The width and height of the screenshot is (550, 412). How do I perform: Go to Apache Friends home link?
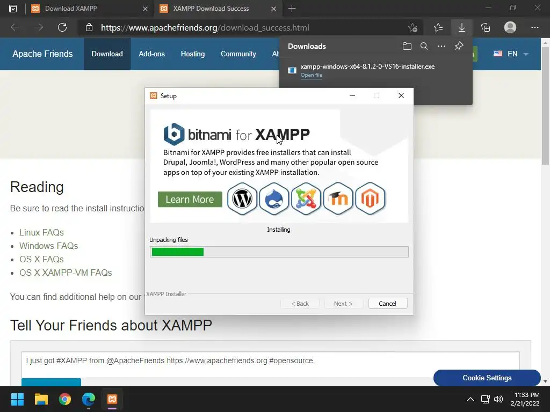pyautogui.click(x=42, y=54)
